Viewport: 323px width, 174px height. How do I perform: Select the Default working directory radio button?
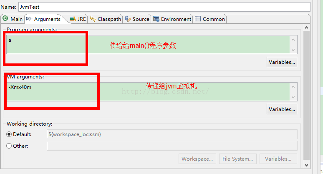pos(9,134)
